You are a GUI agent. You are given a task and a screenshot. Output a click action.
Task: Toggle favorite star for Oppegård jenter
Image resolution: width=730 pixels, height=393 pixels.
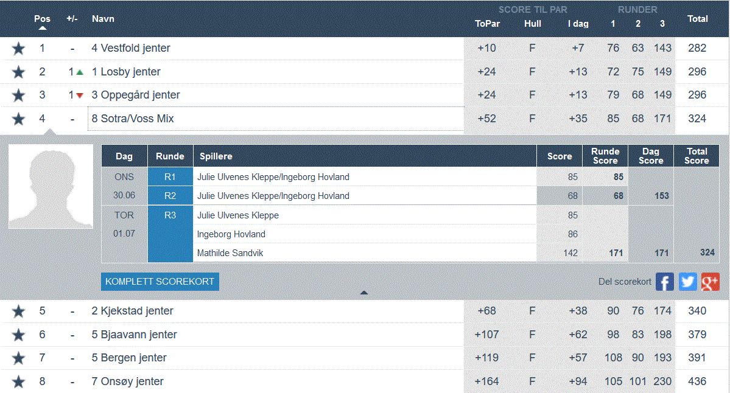coord(18,96)
